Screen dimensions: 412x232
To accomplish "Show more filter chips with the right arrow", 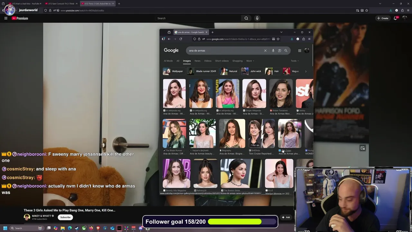I will tap(305, 71).
